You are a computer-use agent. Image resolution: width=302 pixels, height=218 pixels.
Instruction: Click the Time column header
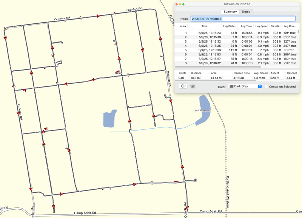204,26
